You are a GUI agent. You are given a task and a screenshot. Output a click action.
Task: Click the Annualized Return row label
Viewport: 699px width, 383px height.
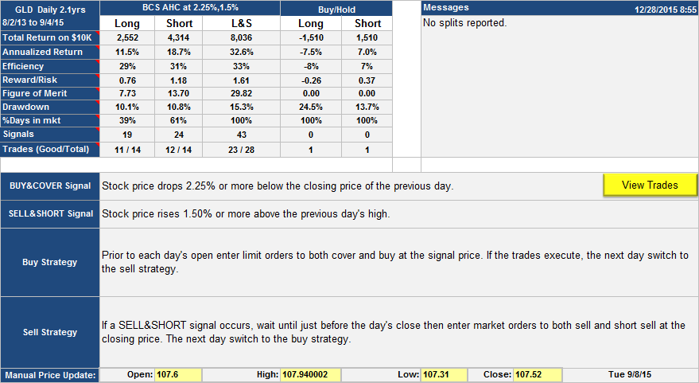[48, 52]
